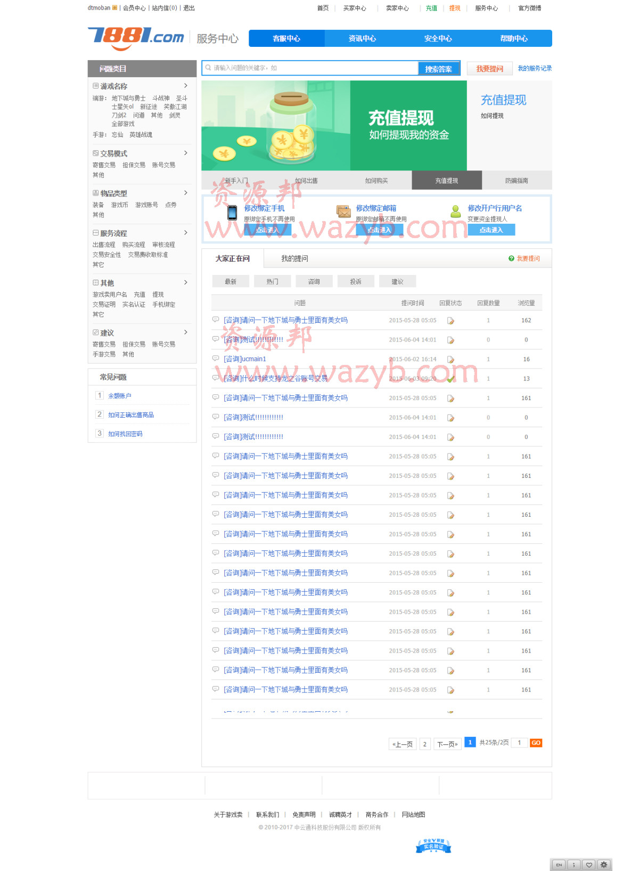Image resolution: width=639 pixels, height=871 pixels.
Task: Click the mobile phone icon for 修改绑定手机
Action: (x=232, y=213)
